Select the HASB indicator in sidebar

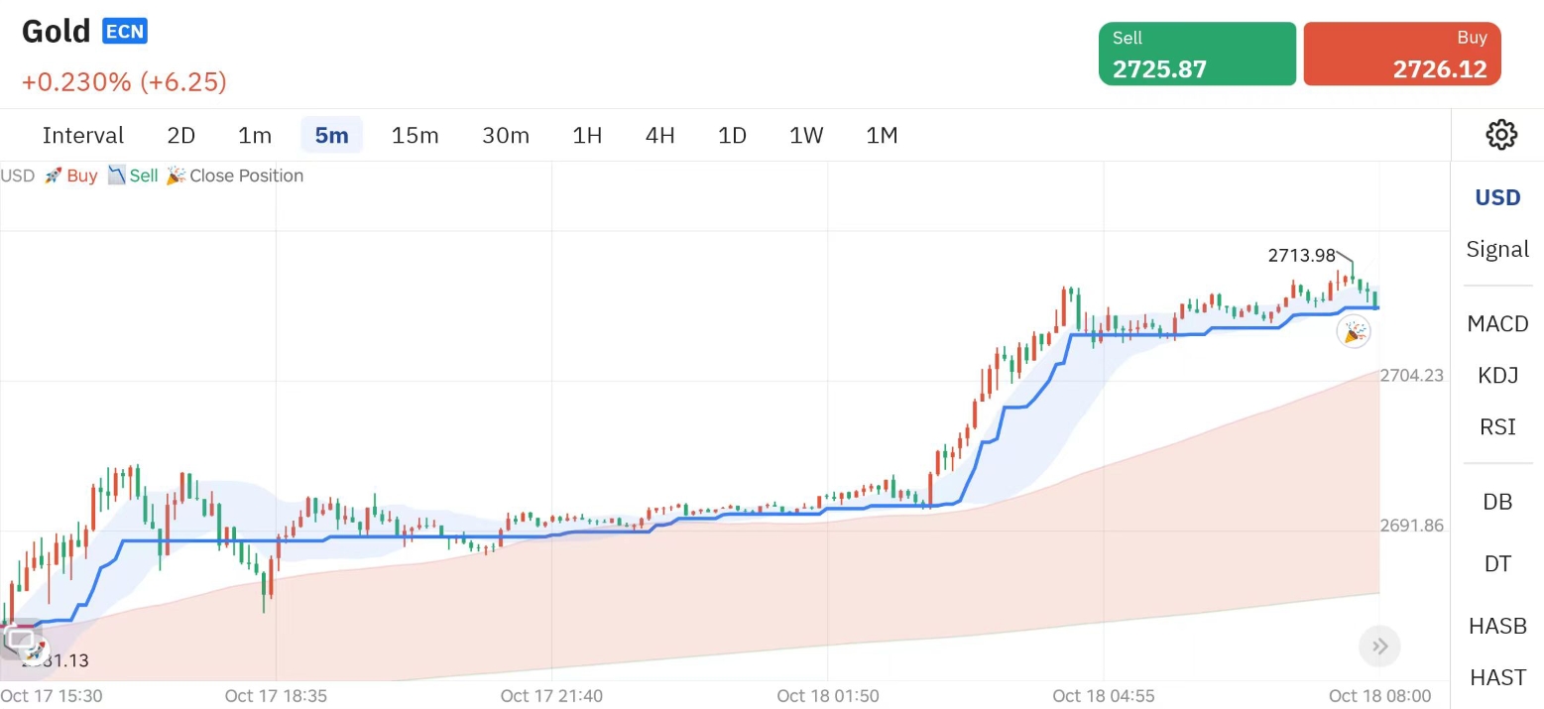click(1497, 626)
